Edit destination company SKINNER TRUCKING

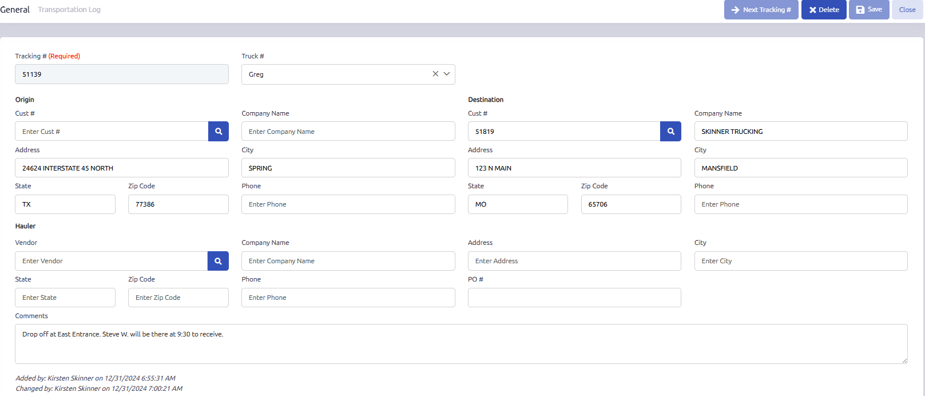click(x=801, y=131)
